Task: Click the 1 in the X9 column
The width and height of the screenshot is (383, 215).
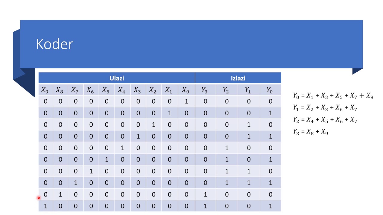Action: coord(45,206)
